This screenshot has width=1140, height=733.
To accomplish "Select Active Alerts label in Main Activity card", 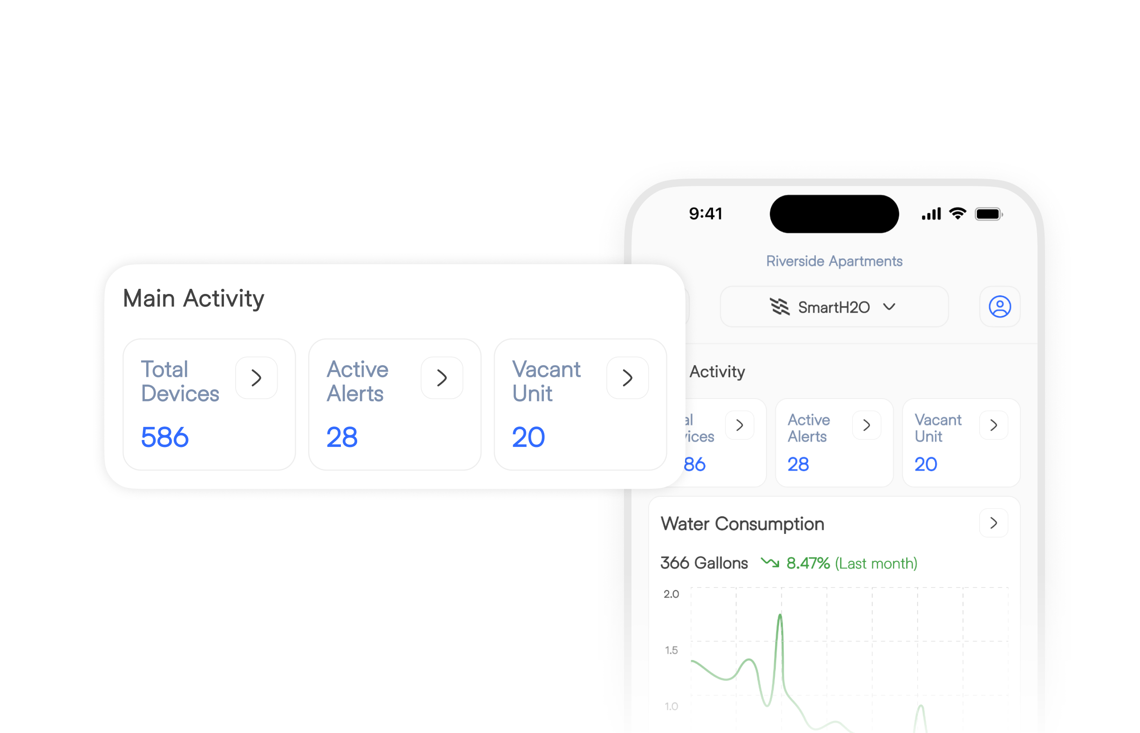I will (x=357, y=381).
